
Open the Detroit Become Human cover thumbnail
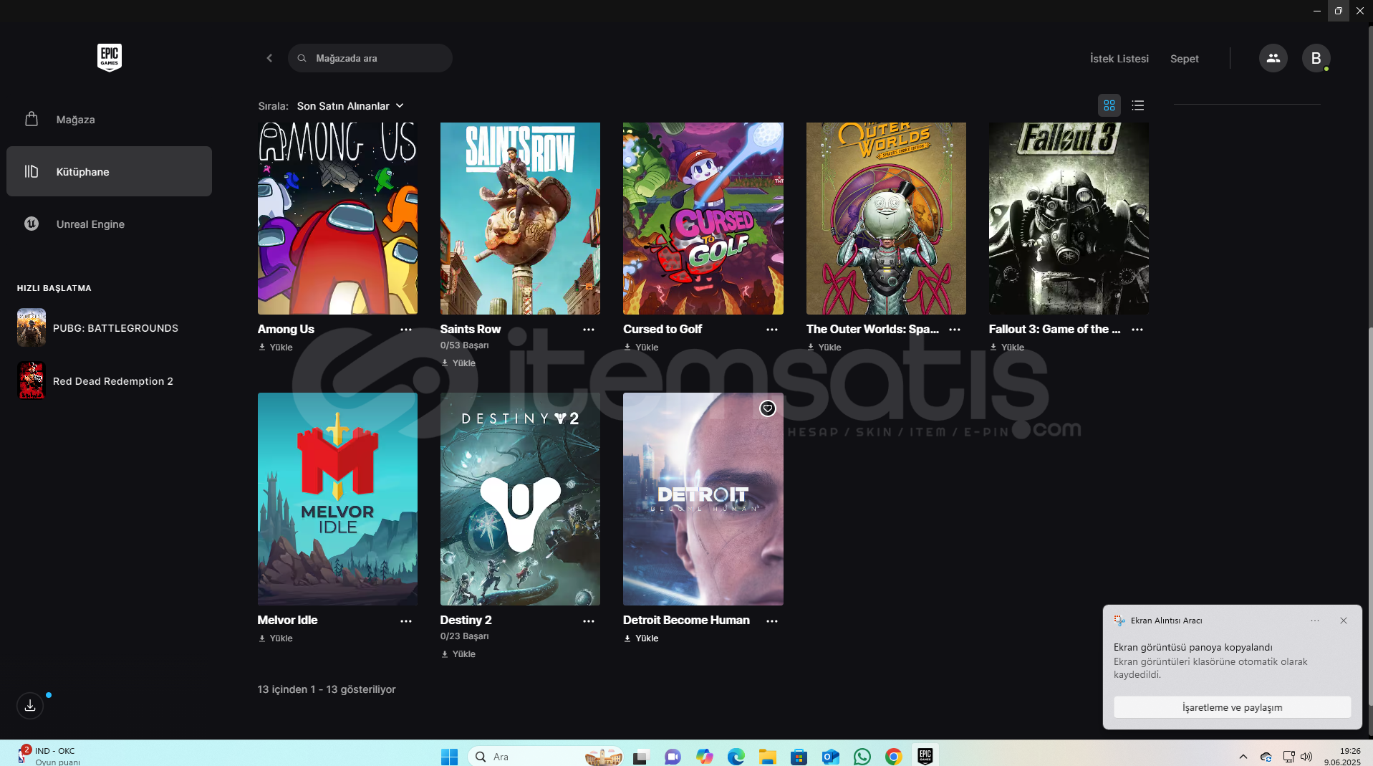click(703, 499)
